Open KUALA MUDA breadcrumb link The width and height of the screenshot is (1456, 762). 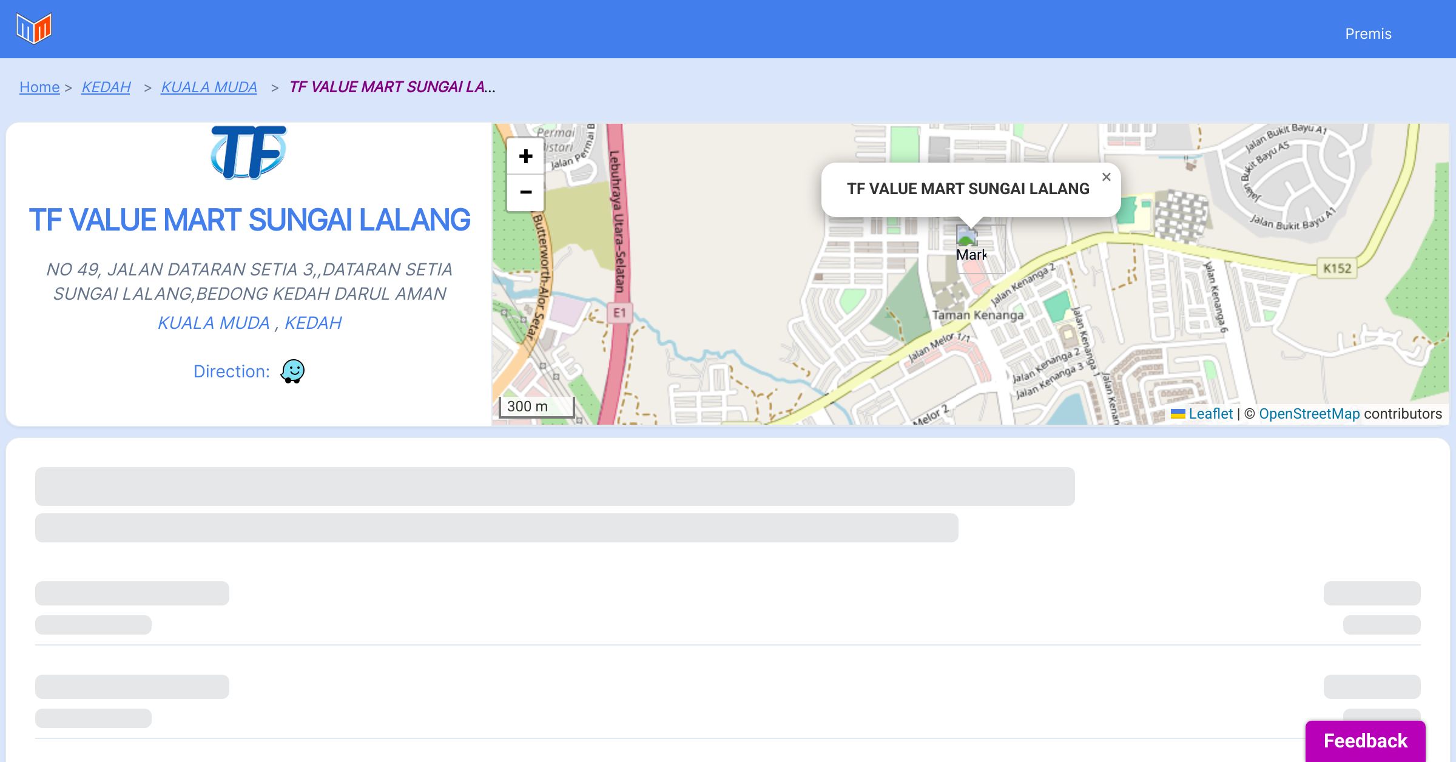coord(209,87)
